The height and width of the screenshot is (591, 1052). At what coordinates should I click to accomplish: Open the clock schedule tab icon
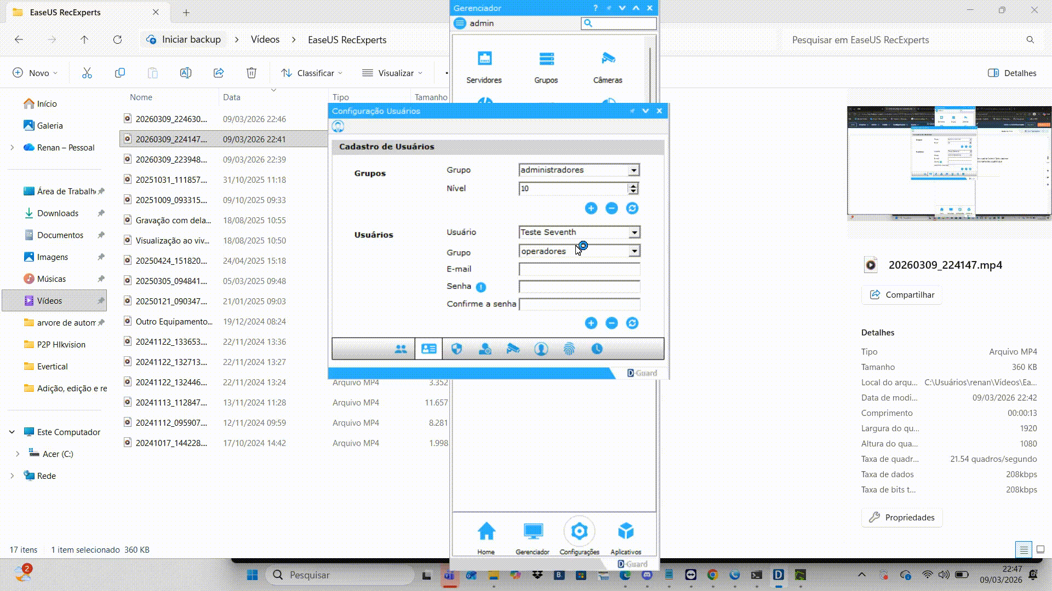pos(597,349)
